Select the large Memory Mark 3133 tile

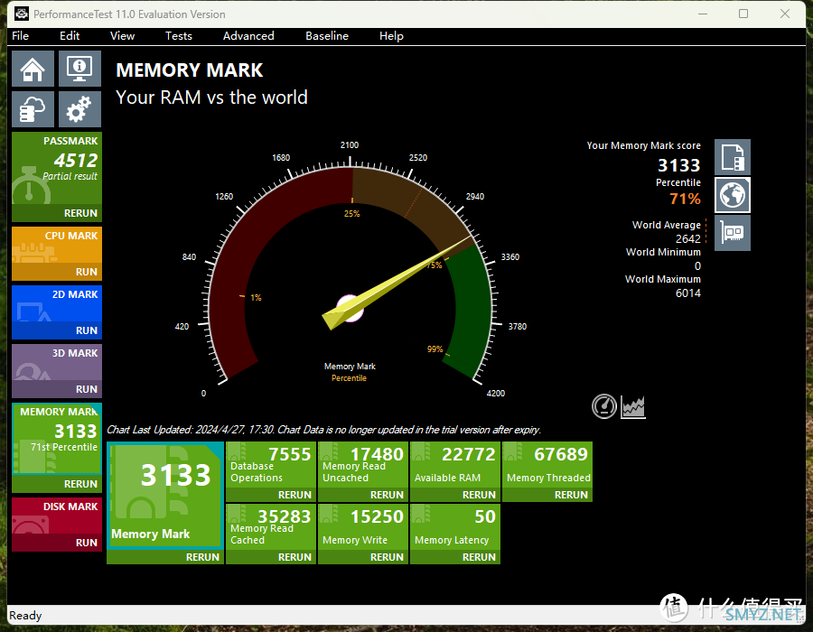click(165, 496)
